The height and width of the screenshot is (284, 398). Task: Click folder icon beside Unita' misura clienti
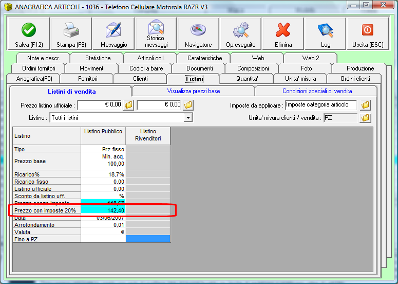pos(365,118)
